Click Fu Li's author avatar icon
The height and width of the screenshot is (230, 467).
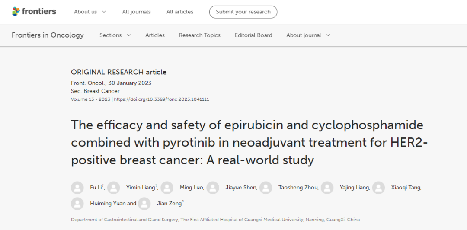(77, 188)
